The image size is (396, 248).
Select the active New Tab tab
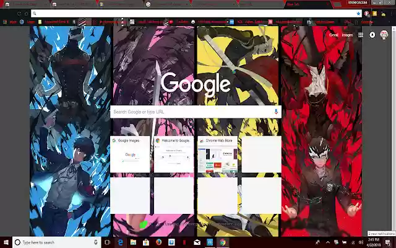click(x=307, y=4)
